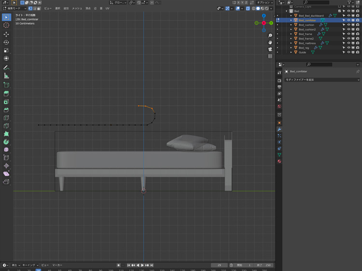The height and width of the screenshot is (271, 362).
Task: Expand the Bed_mattress tree item
Action: (291, 43)
